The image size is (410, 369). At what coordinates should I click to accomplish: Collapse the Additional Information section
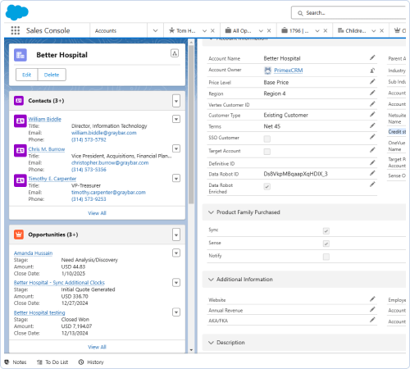point(211,280)
